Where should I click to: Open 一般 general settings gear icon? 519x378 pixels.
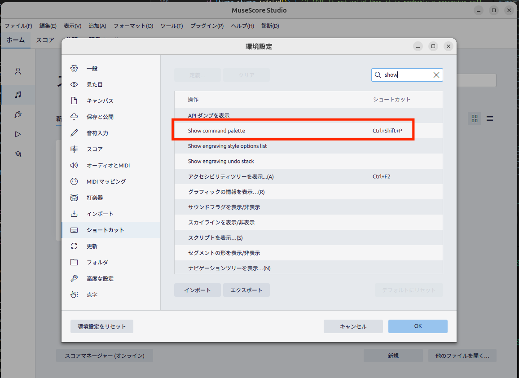coord(74,68)
